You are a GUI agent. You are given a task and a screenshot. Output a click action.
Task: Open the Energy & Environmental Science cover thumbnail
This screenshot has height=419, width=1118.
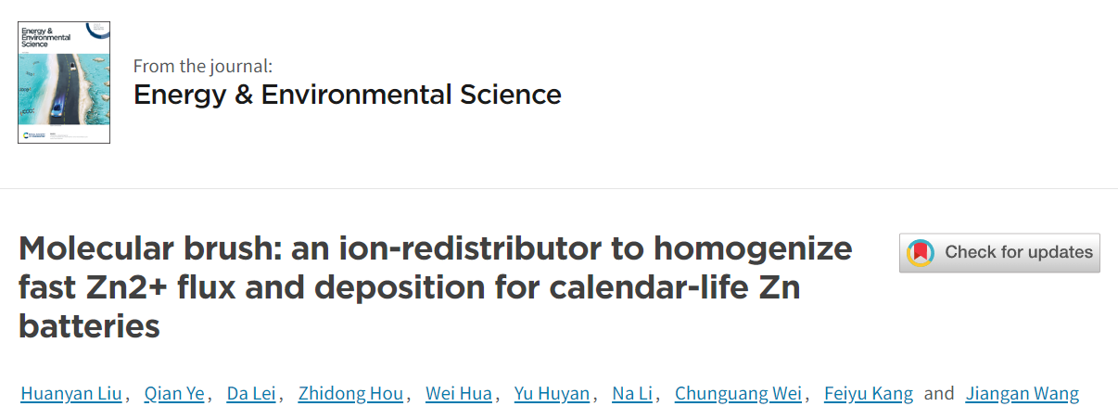tap(64, 83)
